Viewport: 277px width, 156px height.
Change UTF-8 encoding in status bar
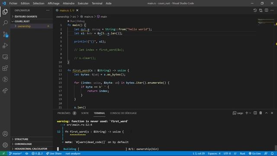(227, 153)
